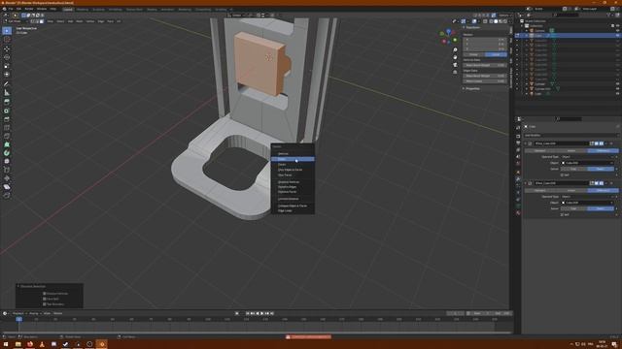The image size is (622, 349).
Task: Select the Scale tool
Action: pyautogui.click(x=7, y=66)
